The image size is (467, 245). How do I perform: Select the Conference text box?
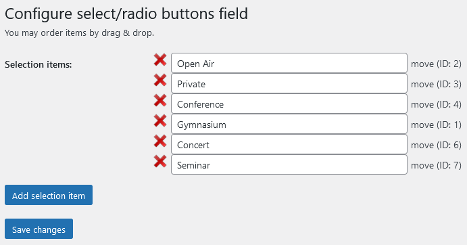tap(289, 104)
